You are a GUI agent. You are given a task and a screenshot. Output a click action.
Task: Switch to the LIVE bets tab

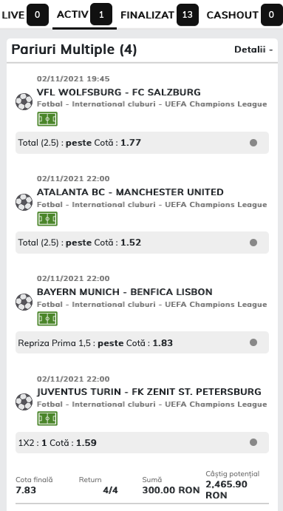click(x=25, y=15)
